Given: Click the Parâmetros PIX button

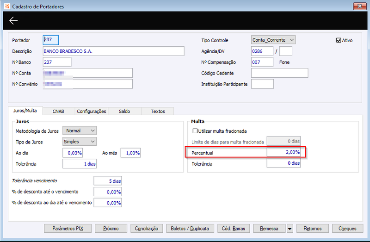Looking at the screenshot, I should click(68, 229).
